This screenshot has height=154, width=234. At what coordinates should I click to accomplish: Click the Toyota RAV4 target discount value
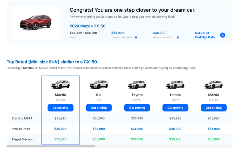[137, 139]
